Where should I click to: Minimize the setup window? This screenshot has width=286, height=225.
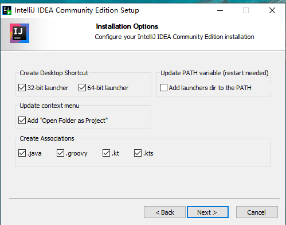click(x=220, y=10)
